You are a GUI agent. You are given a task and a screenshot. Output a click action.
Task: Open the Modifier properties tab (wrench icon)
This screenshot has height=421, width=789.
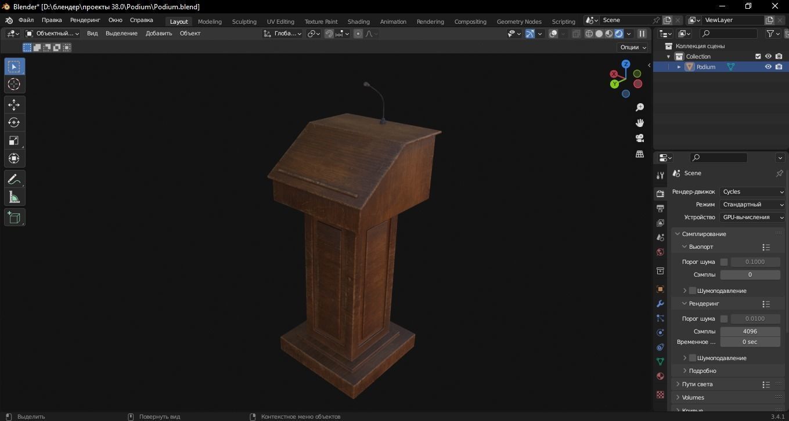point(660,303)
